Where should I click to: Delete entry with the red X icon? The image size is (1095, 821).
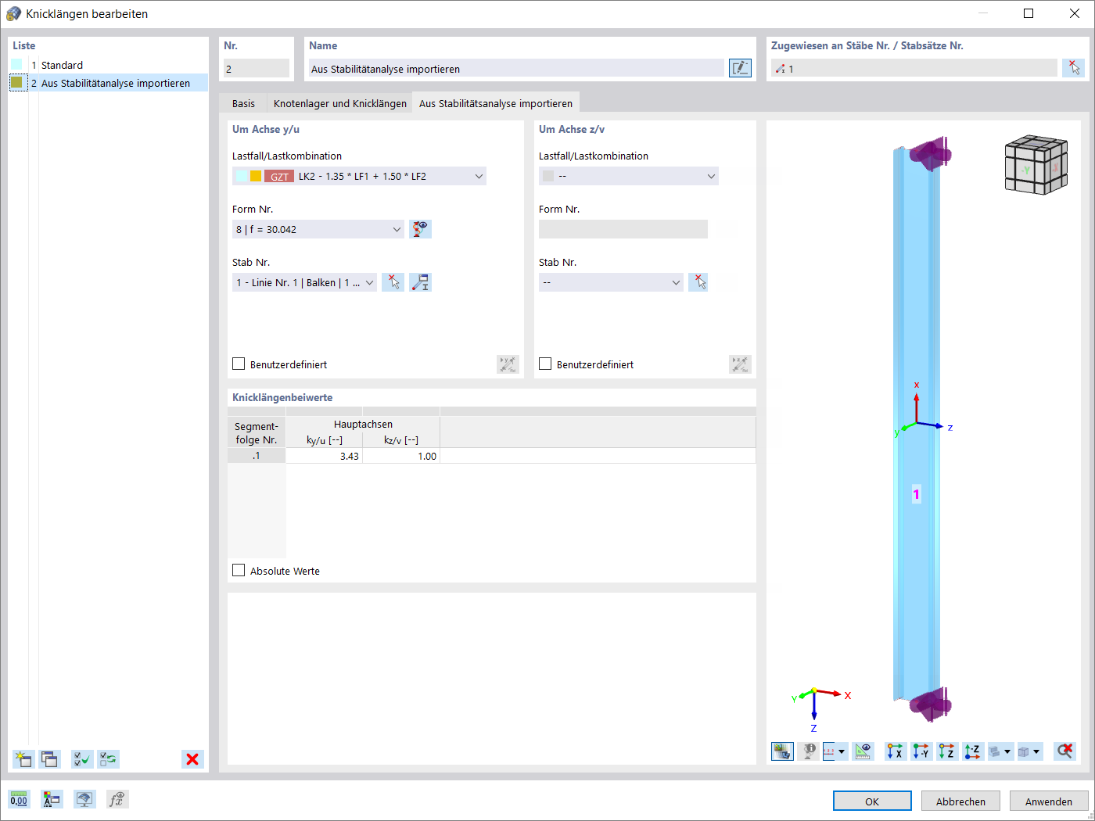pyautogui.click(x=192, y=759)
